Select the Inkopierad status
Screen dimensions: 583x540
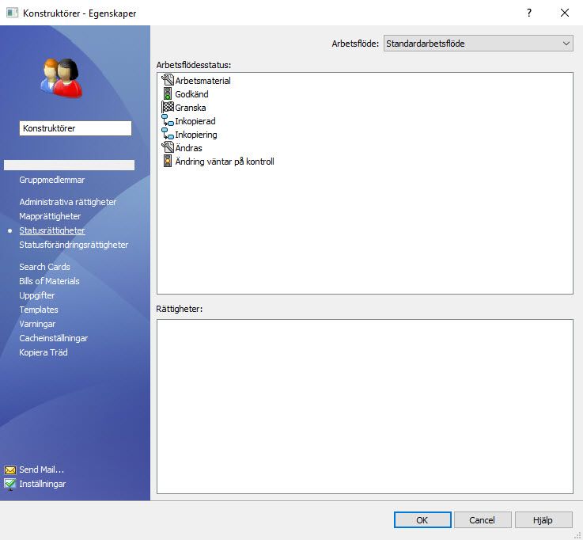click(195, 121)
